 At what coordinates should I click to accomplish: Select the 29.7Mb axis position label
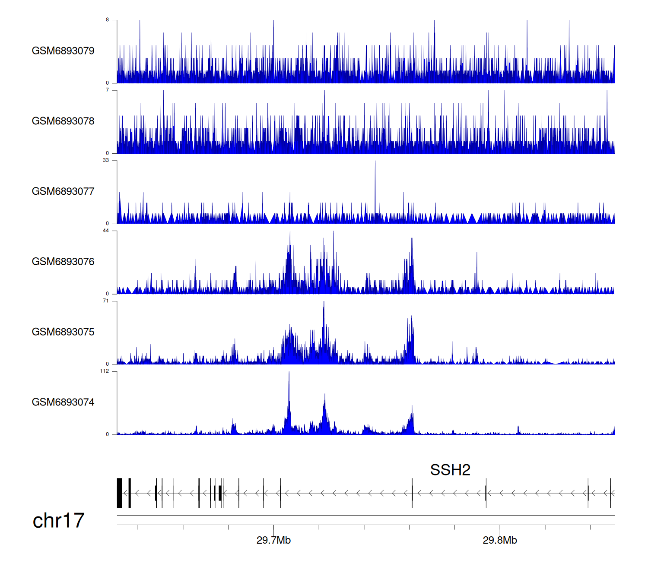point(273,540)
